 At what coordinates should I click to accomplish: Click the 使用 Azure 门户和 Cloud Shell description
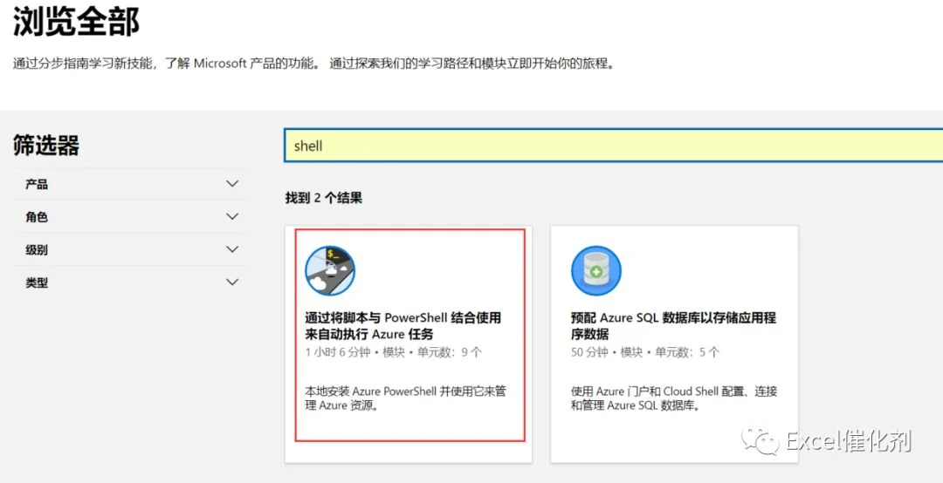(x=674, y=398)
